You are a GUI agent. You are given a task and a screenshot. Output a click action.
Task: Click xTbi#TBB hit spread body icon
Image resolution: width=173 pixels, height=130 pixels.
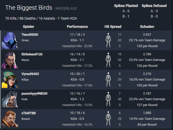tap(108, 119)
